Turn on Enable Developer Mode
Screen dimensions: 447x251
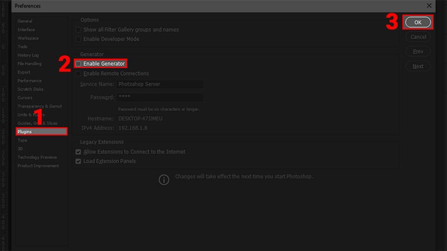[78, 40]
